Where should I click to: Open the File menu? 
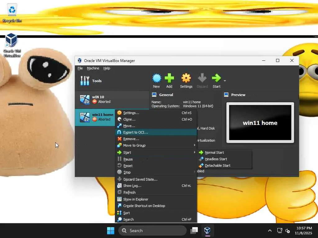(80, 68)
